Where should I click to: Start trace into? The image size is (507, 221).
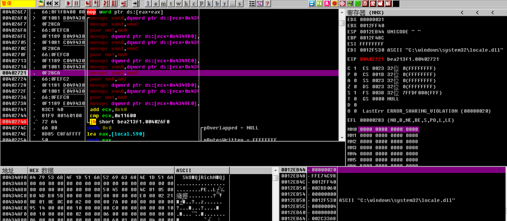[x=106, y=4]
